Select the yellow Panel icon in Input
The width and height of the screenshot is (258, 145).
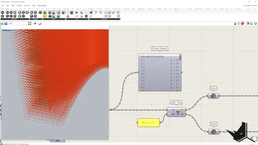pyautogui.click(x=45, y=16)
